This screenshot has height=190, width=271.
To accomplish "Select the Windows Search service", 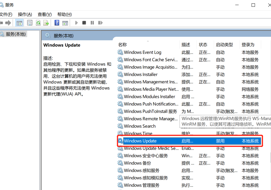I will tap(139, 126).
